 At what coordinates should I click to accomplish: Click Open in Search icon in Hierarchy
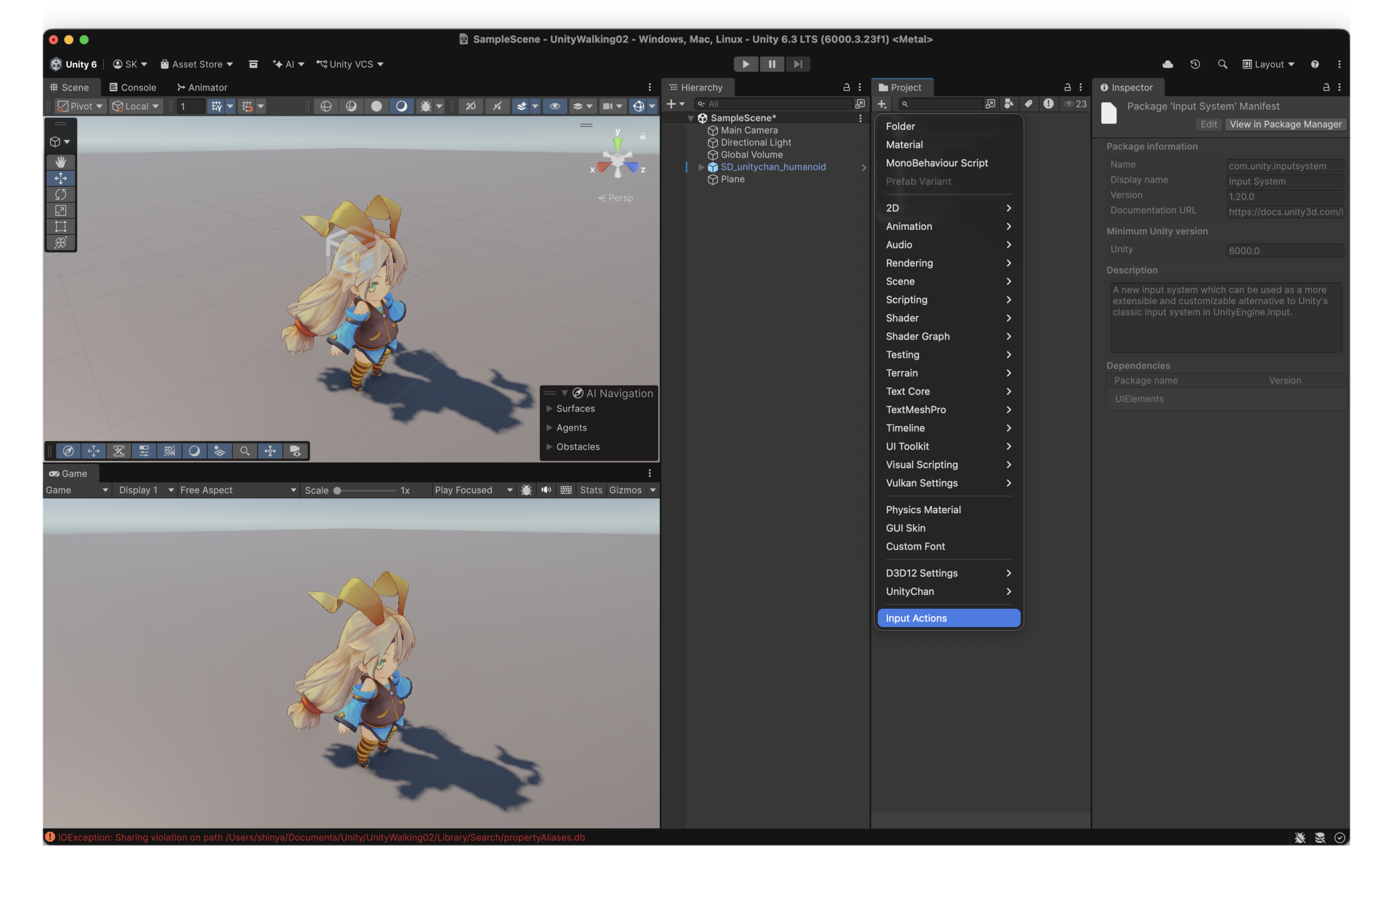[x=859, y=104]
